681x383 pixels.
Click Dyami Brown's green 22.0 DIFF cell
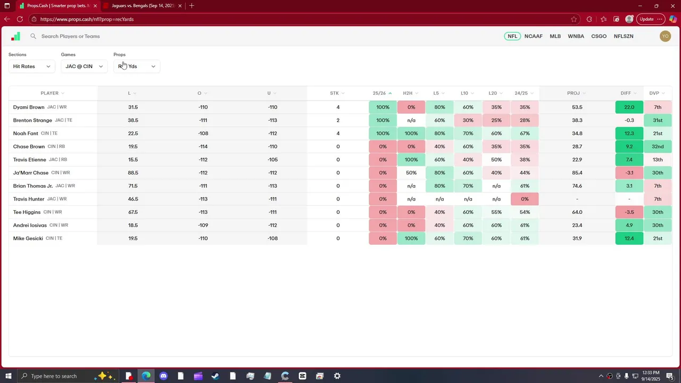pos(629,107)
